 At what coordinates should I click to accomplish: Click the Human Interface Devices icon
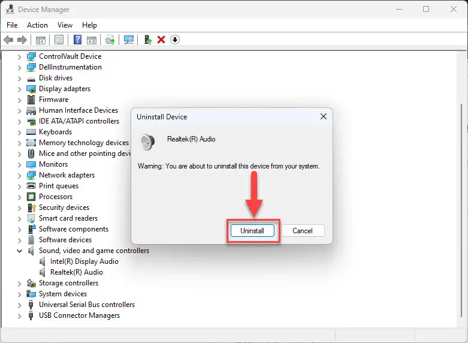click(31, 110)
